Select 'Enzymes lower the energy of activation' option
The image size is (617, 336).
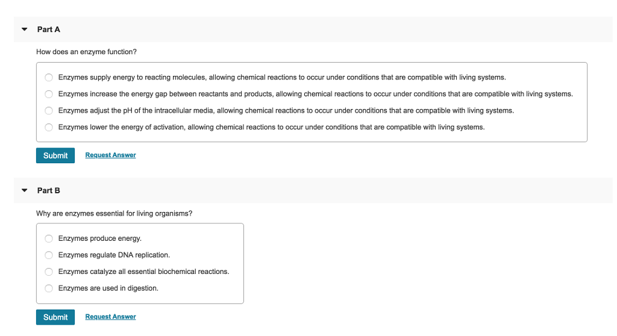point(48,127)
